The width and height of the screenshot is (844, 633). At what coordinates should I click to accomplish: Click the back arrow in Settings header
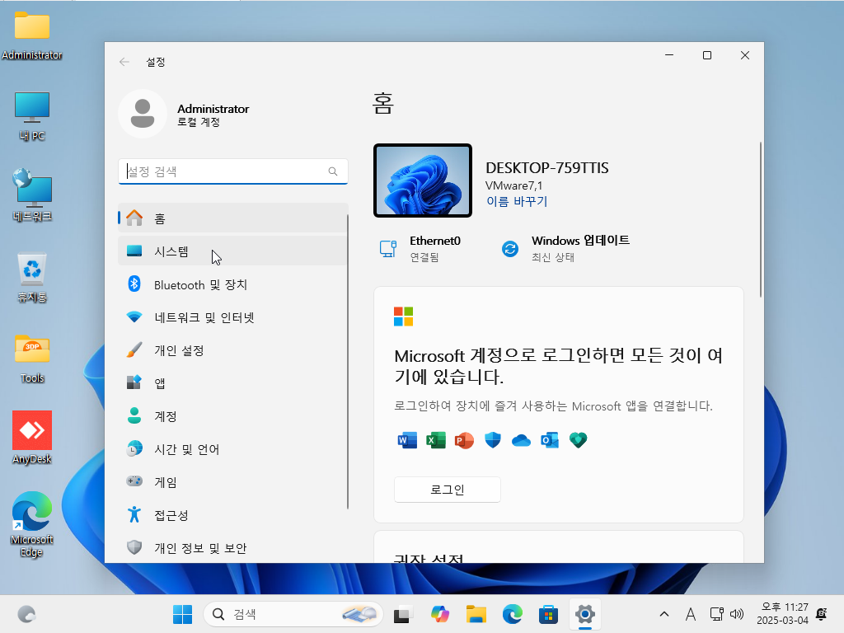(x=124, y=62)
